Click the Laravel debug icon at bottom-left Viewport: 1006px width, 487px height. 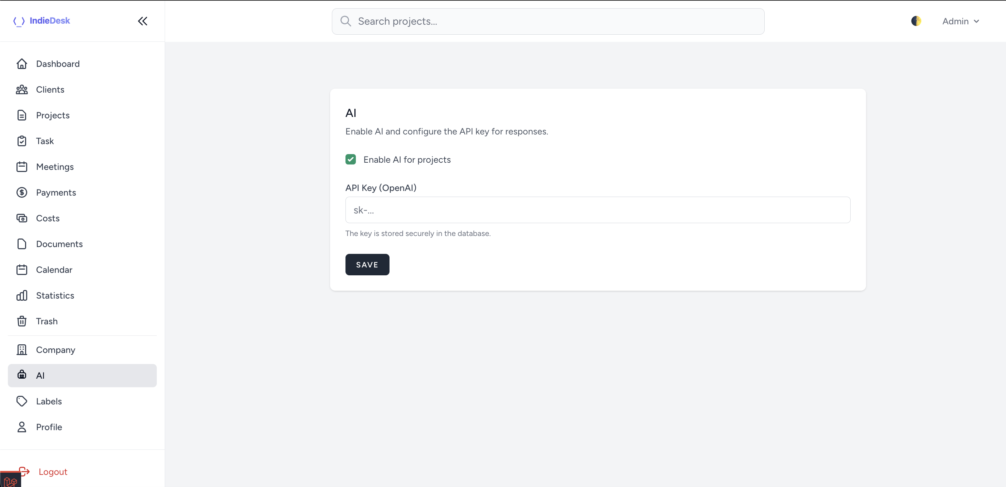pyautogui.click(x=10, y=480)
